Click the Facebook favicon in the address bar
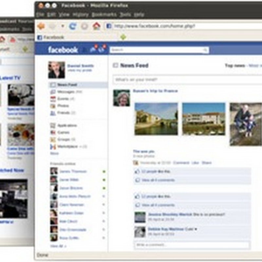This screenshot has width=262, height=262. click(109, 26)
